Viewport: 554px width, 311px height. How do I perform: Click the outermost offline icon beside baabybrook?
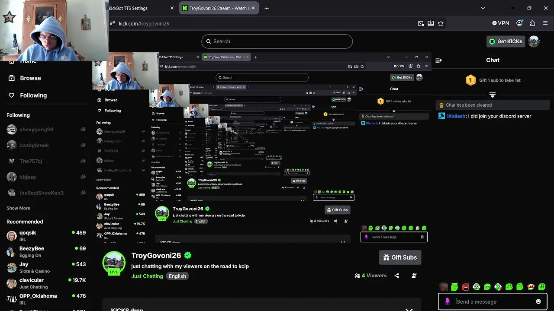tap(83, 146)
